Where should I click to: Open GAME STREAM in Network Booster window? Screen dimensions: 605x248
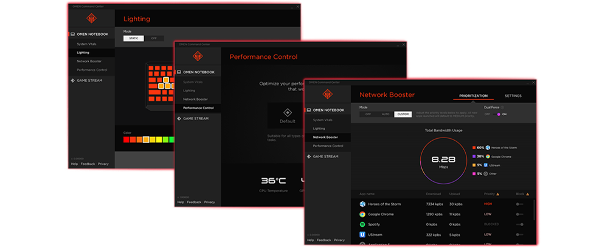pyautogui.click(x=327, y=156)
